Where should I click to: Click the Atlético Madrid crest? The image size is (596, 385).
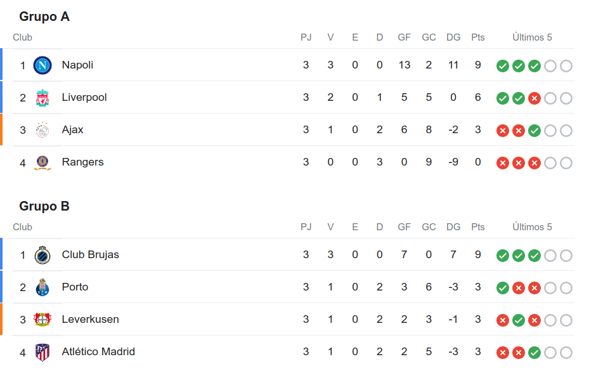tap(42, 352)
